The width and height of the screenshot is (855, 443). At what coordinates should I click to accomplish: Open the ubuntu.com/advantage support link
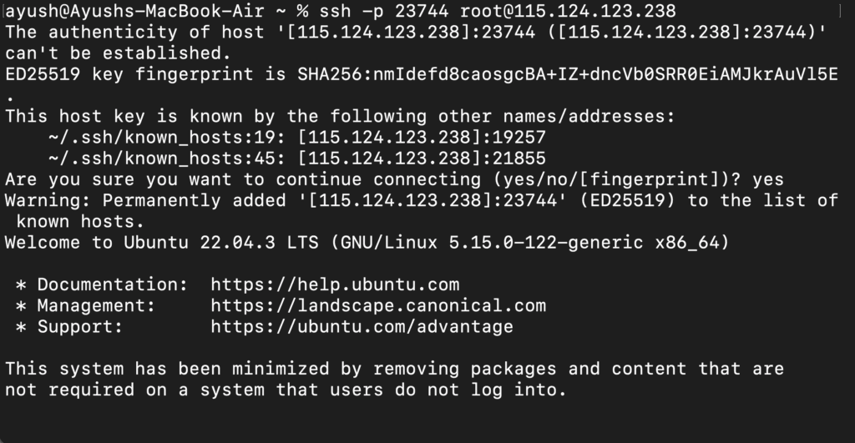point(362,326)
